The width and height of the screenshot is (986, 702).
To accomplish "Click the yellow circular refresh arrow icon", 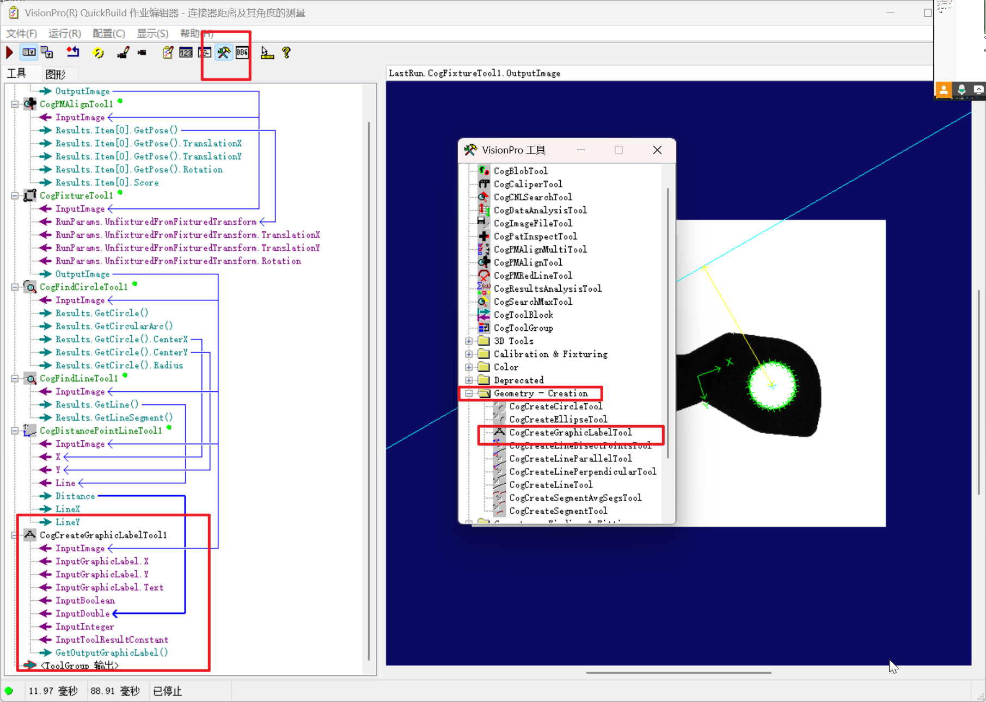I will [x=99, y=53].
